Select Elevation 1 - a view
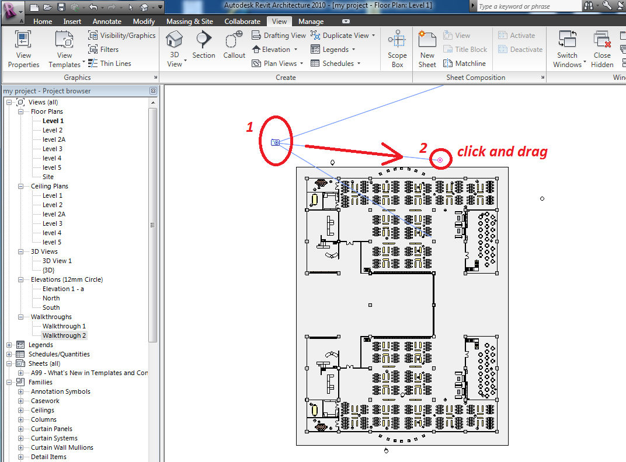626x462 pixels. [63, 289]
